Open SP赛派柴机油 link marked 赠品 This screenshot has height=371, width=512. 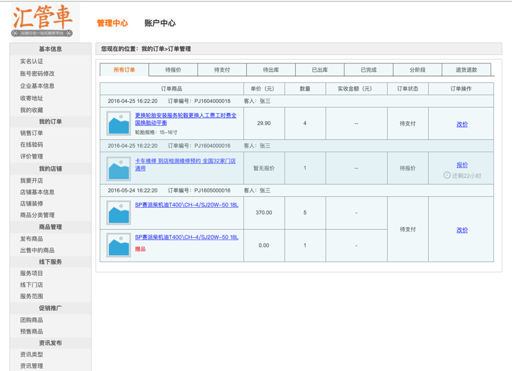[186, 237]
